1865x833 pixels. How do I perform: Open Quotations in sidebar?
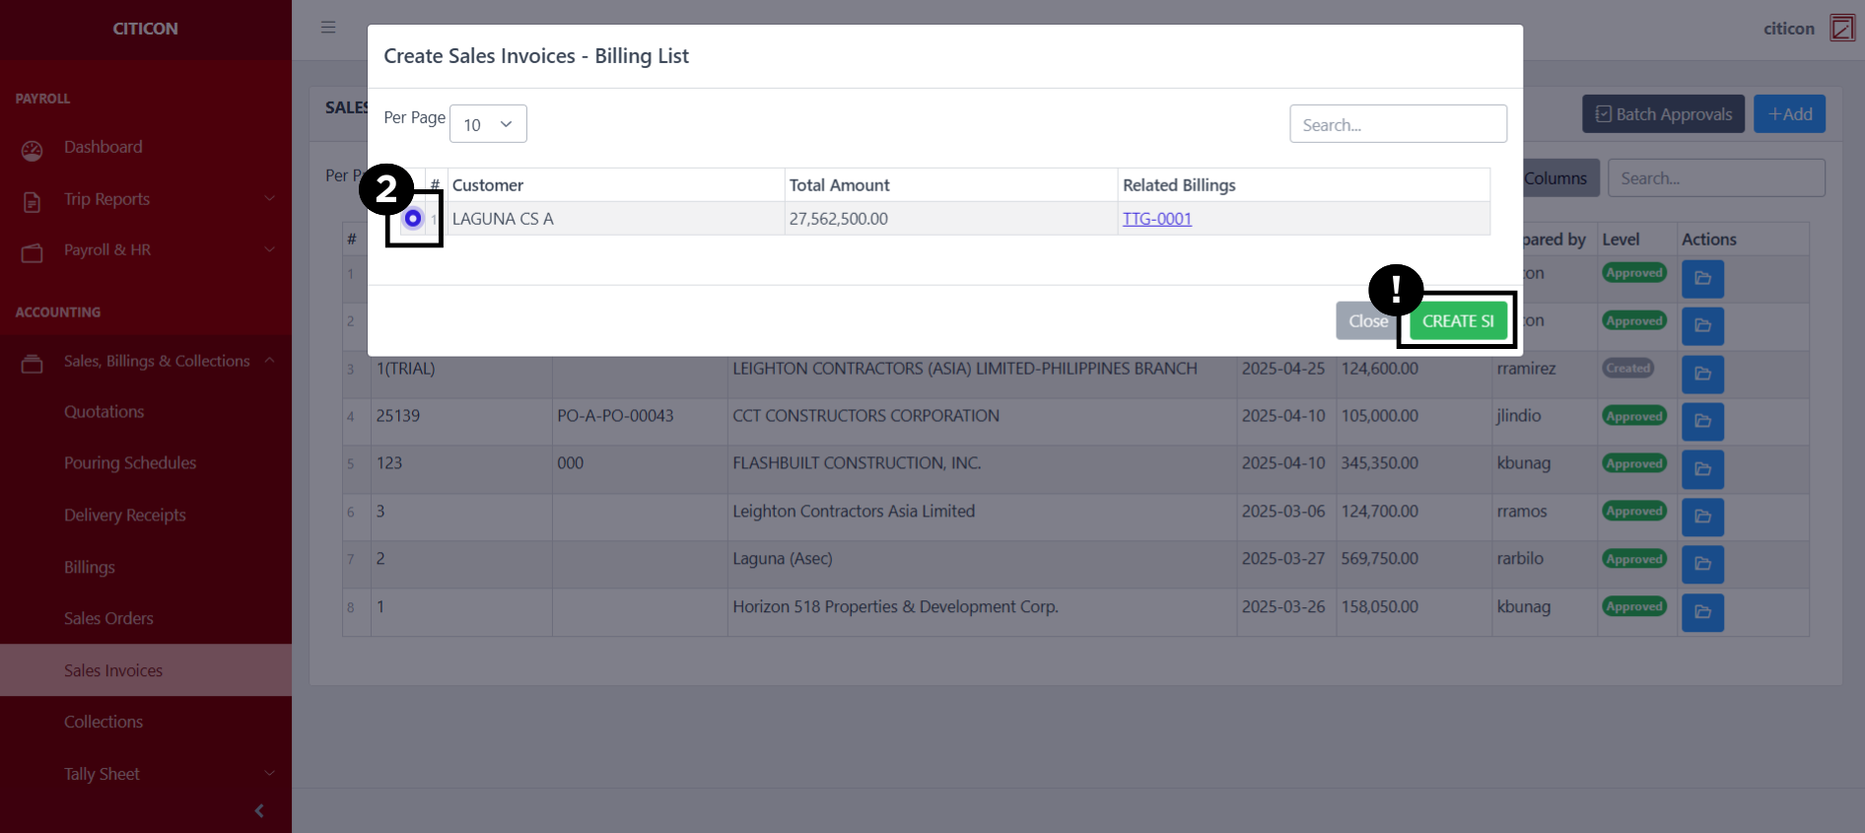(104, 412)
